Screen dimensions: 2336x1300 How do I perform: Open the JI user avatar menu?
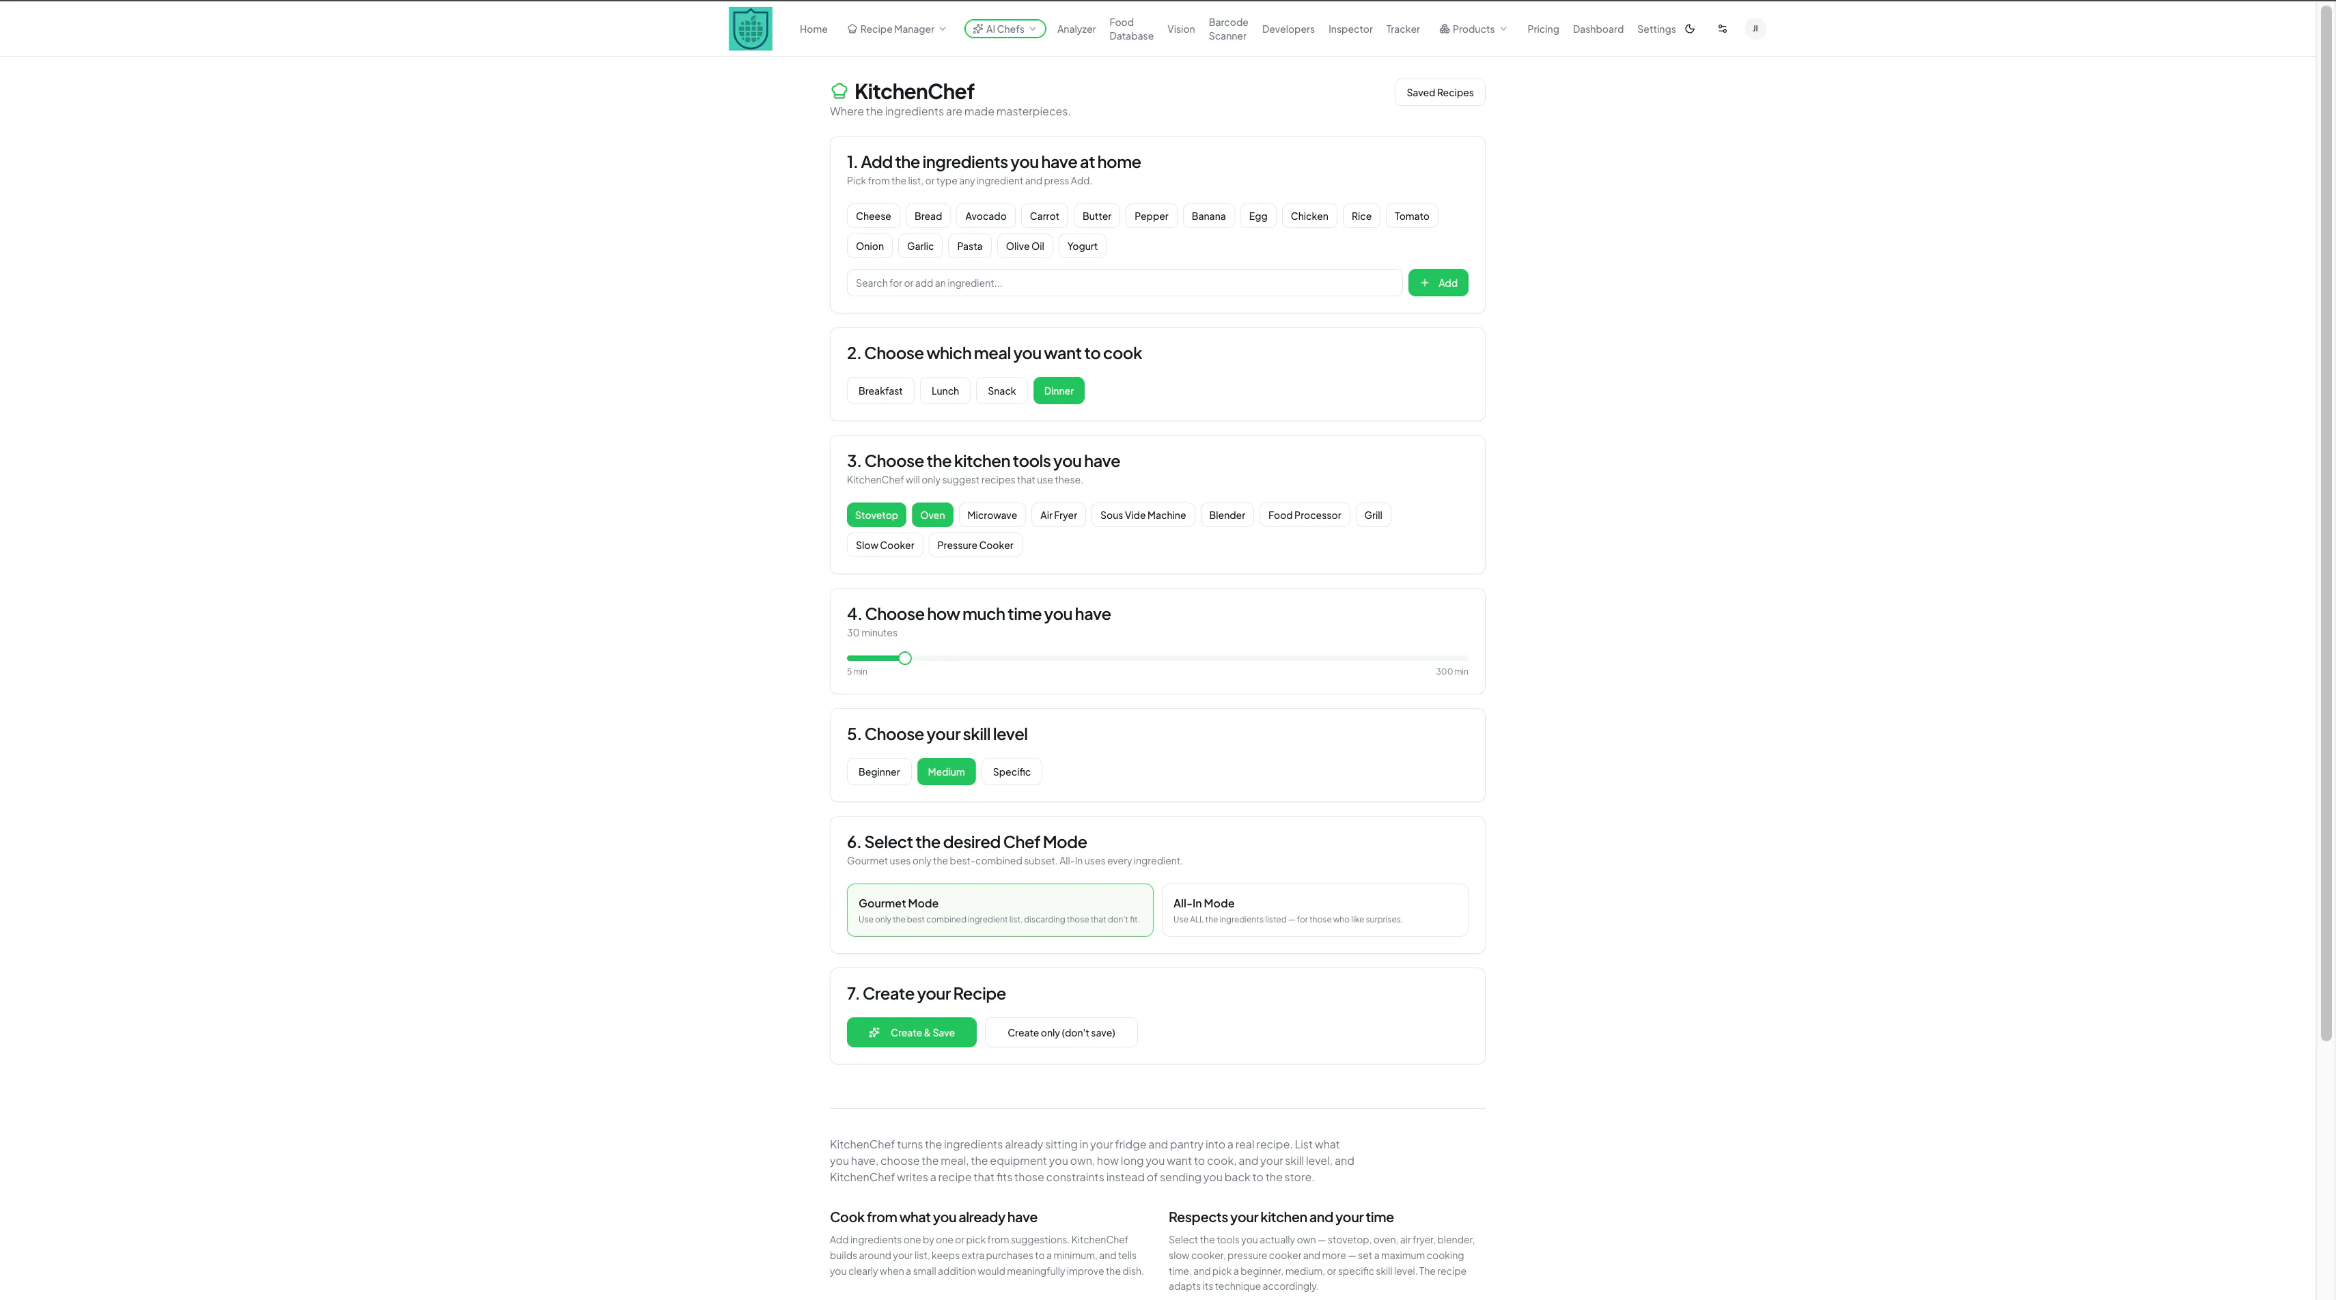click(1755, 29)
